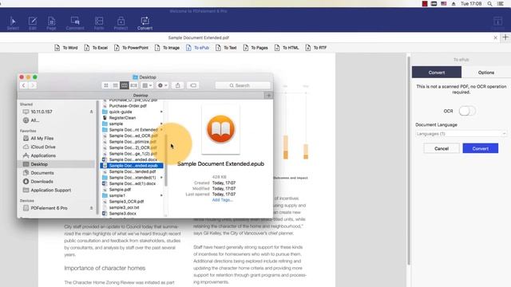Click the Finder share button
The height and width of the screenshot is (287, 511).
(177, 85)
